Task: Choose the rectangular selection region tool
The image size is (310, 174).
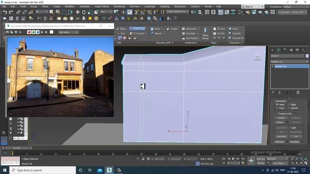Action: point(64,12)
